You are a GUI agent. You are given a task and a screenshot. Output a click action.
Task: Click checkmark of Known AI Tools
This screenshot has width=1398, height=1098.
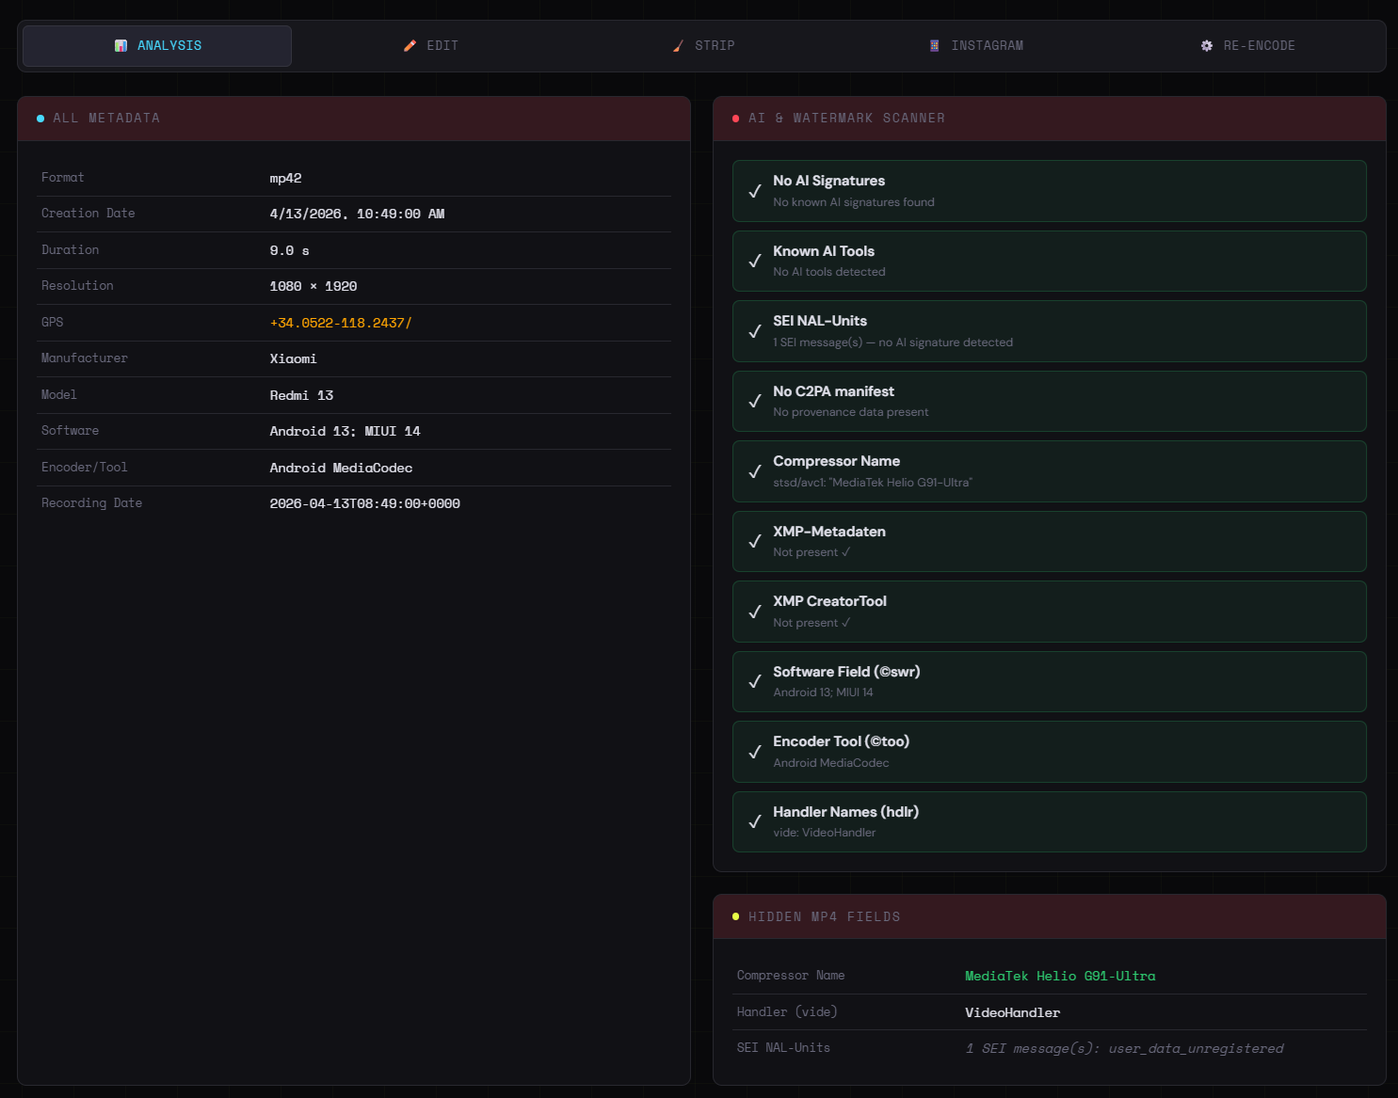[755, 261]
